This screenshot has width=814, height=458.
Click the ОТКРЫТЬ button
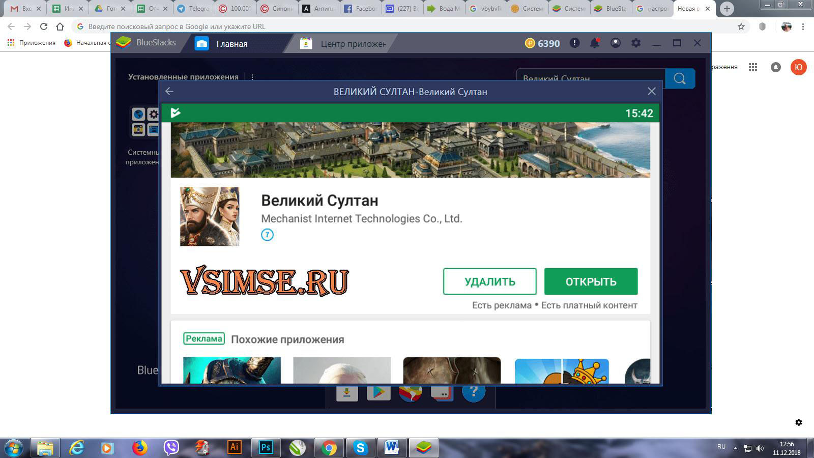click(591, 281)
